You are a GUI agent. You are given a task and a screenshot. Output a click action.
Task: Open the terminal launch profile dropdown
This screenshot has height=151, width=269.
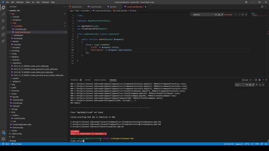[x=253, y=80]
